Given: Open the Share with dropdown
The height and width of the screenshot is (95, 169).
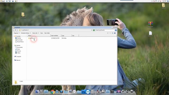Looking at the screenshot, I should pyautogui.click(x=36, y=33).
